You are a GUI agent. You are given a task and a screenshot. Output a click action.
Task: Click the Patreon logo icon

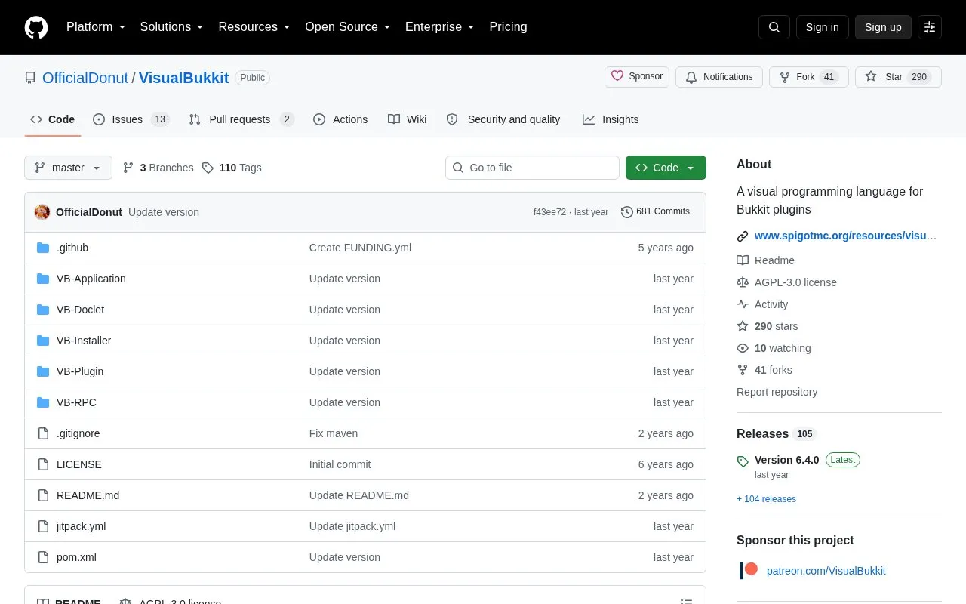[x=749, y=571]
